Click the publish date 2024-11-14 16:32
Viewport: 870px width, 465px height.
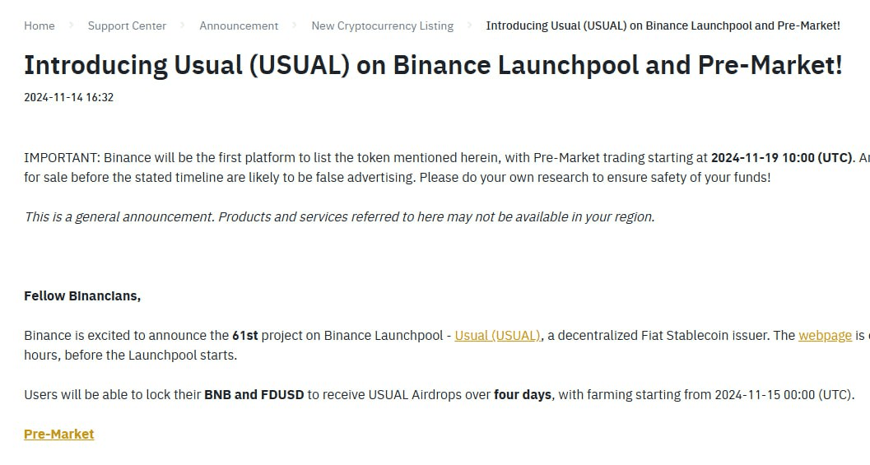pos(69,97)
